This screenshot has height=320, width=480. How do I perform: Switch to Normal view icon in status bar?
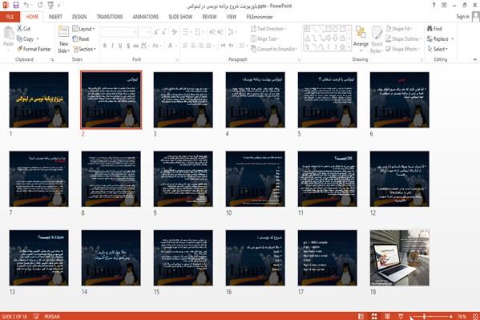click(361, 316)
